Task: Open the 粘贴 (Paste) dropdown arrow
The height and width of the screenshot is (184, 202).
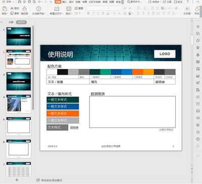Action: click(x=8, y=14)
